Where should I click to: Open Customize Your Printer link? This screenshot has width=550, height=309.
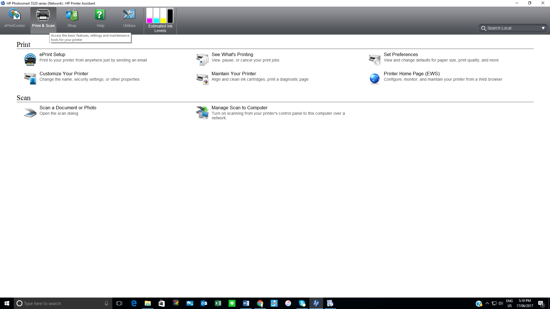click(x=64, y=74)
